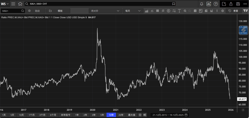Expand the WS workspace dropdown
The height and width of the screenshot is (118, 249).
pyautogui.click(x=5, y=4)
